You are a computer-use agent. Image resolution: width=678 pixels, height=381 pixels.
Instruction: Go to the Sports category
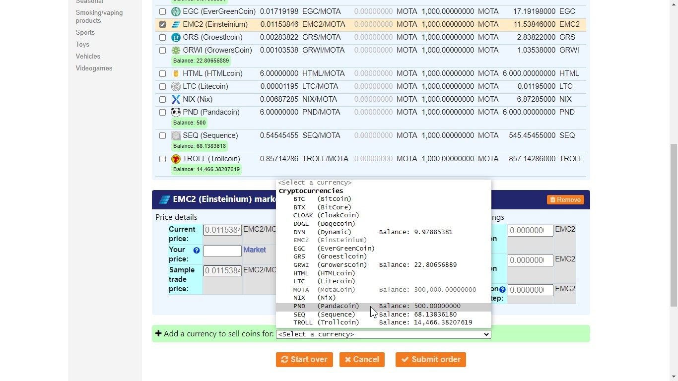(85, 33)
